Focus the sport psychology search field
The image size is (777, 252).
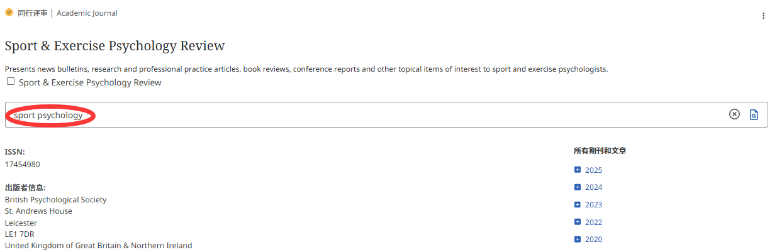[x=386, y=115]
